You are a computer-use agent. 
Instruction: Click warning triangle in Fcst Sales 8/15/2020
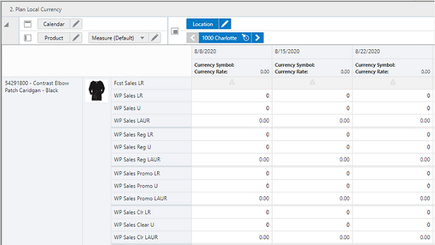pyautogui.click(x=312, y=82)
